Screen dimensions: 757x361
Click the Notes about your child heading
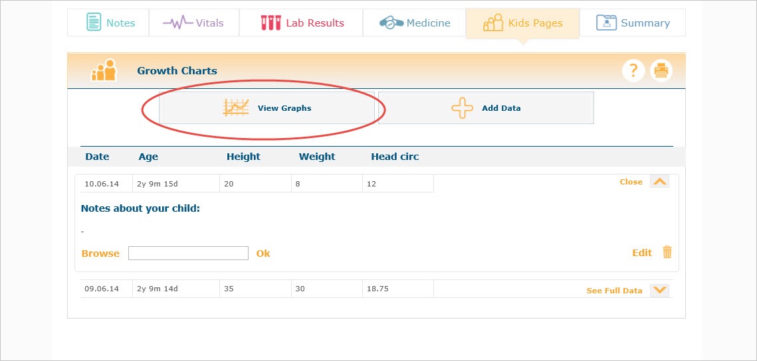coord(140,208)
